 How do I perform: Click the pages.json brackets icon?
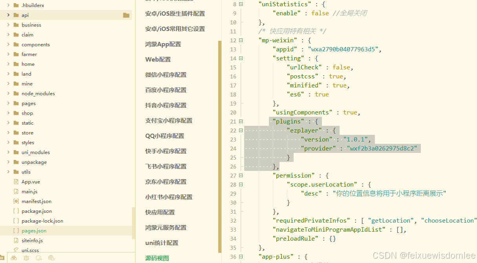tap(16, 231)
